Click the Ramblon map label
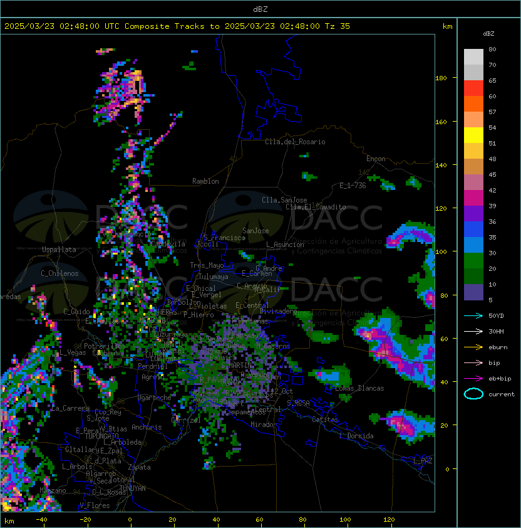Image resolution: width=521 pixels, height=528 pixels. coord(205,181)
